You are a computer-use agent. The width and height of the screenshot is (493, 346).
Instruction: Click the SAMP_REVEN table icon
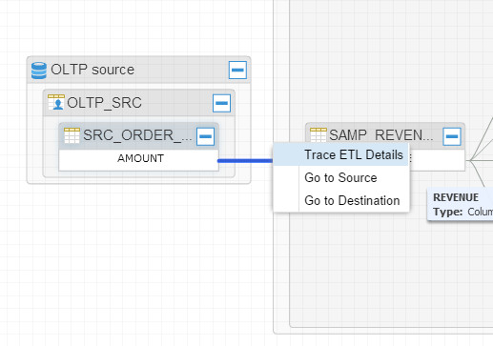pos(318,134)
